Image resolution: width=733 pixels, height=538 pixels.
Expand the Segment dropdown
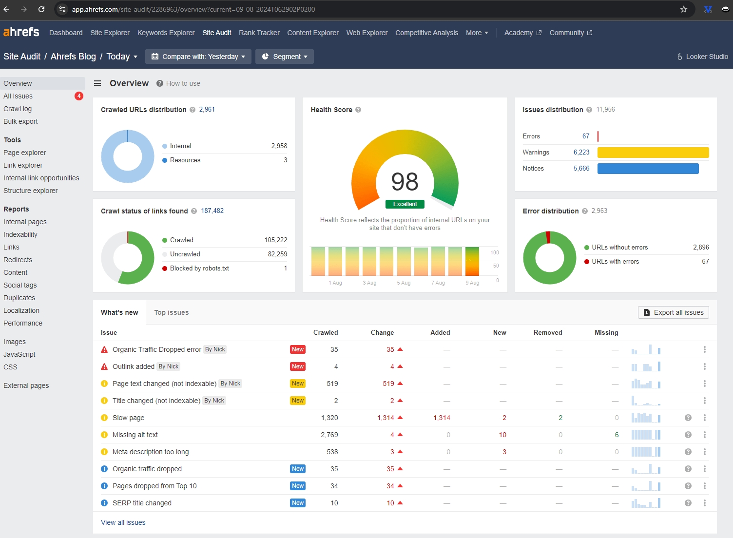[285, 57]
